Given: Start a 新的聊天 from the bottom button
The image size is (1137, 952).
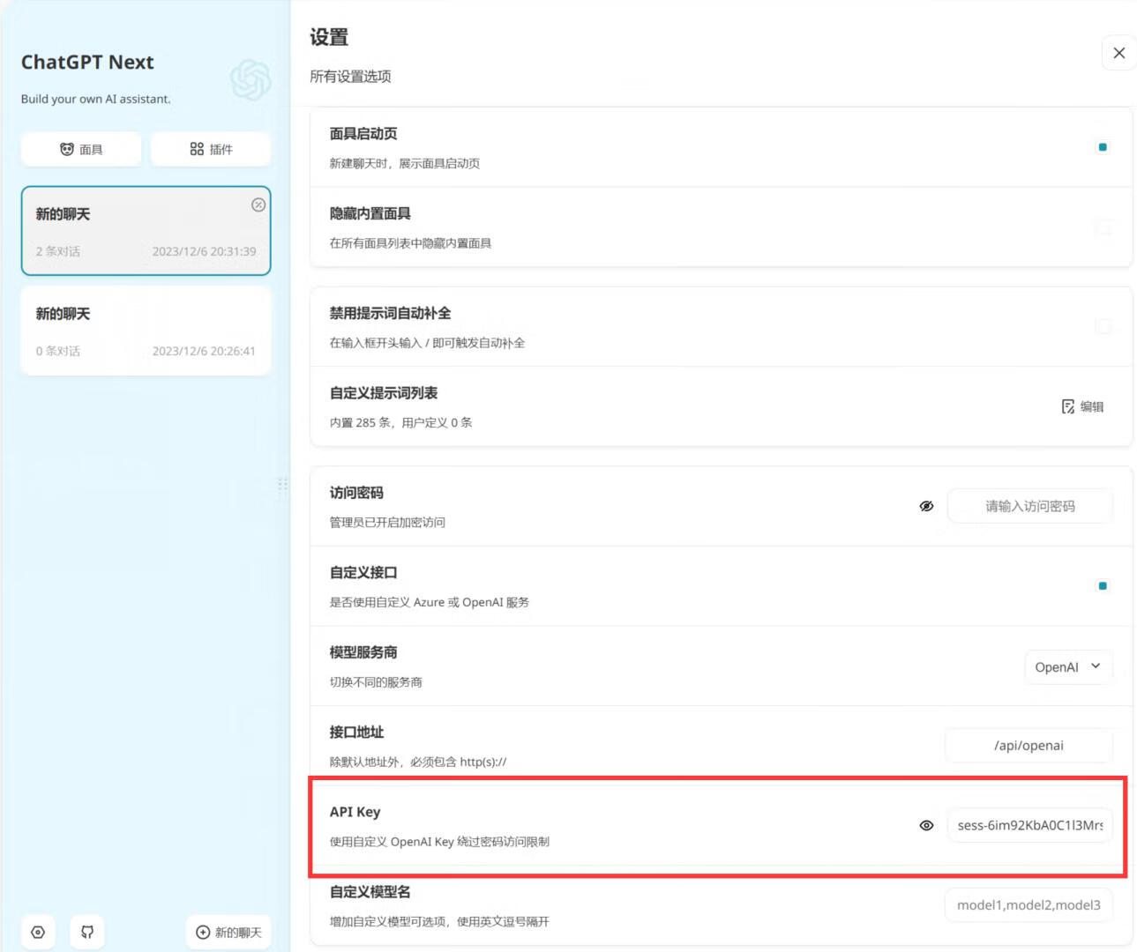Looking at the screenshot, I should click(x=228, y=932).
